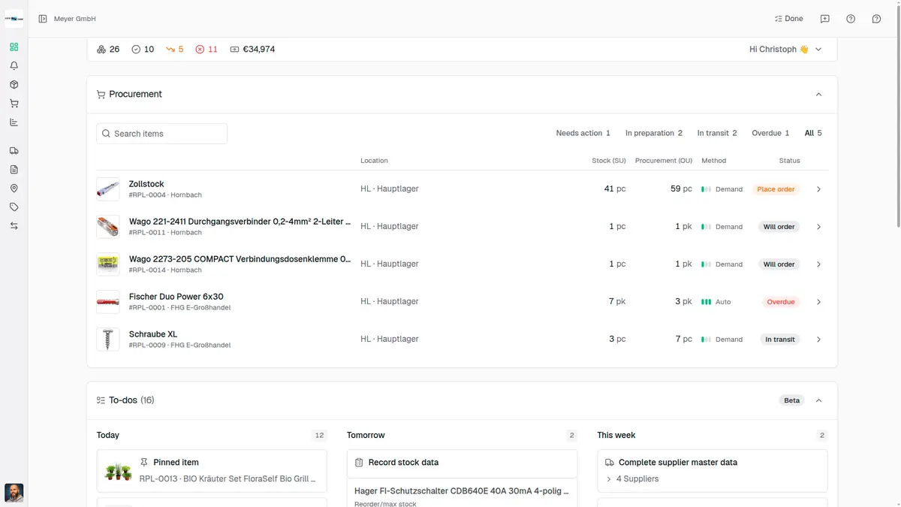Filter by In transit tab
The height and width of the screenshot is (507, 901).
click(717, 134)
